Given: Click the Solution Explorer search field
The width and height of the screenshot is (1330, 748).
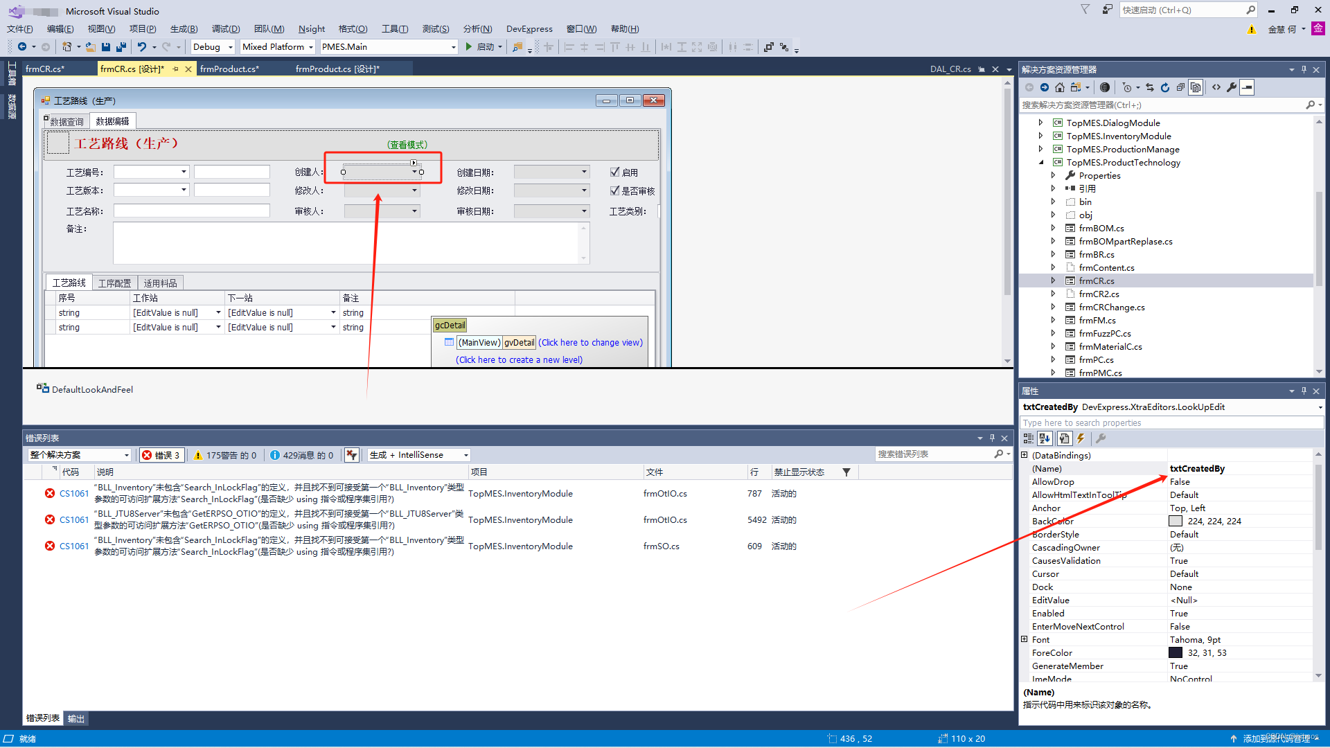Looking at the screenshot, I should (x=1162, y=105).
